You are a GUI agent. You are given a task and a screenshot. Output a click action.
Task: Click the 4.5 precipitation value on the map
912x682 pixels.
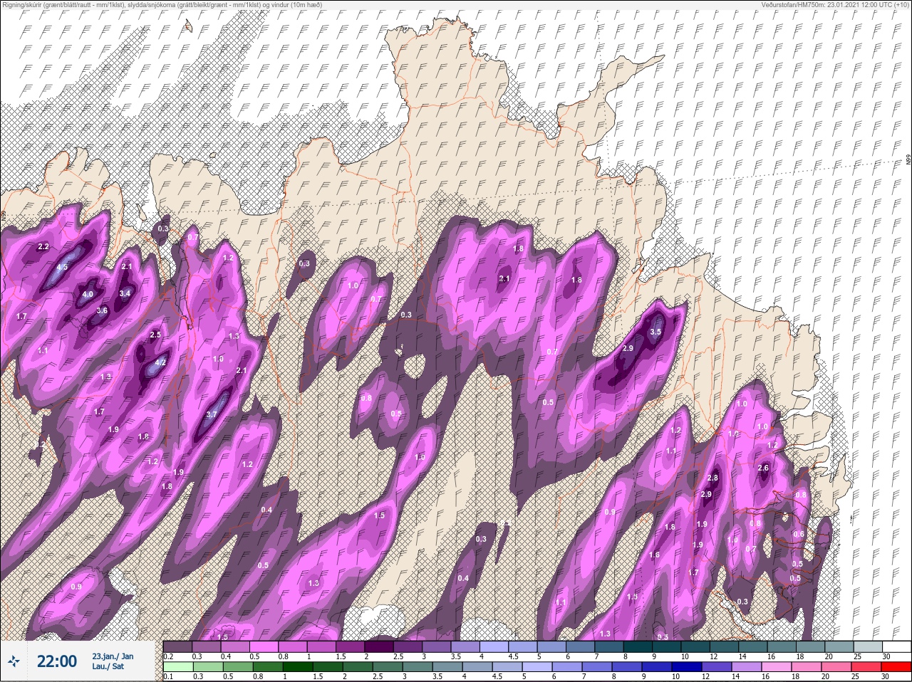pyautogui.click(x=62, y=268)
